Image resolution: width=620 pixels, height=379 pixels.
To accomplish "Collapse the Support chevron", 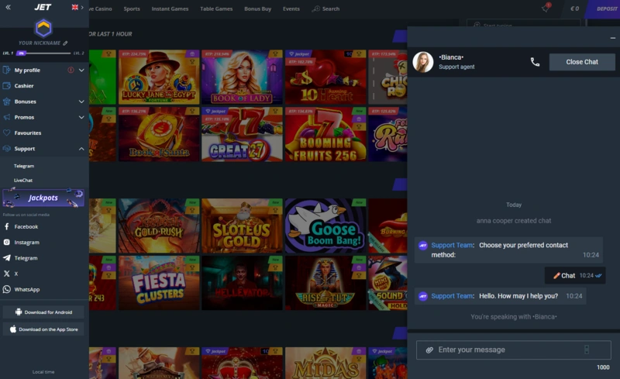I will tap(81, 149).
